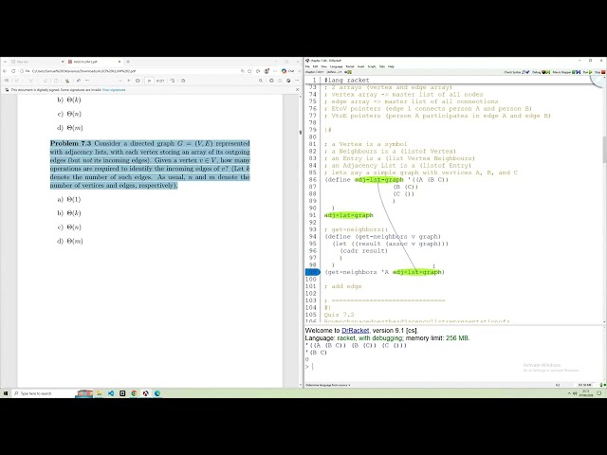Click the DrRacket icon in the taskbar
Image resolution: width=607 pixels, height=455 pixels.
point(145,393)
